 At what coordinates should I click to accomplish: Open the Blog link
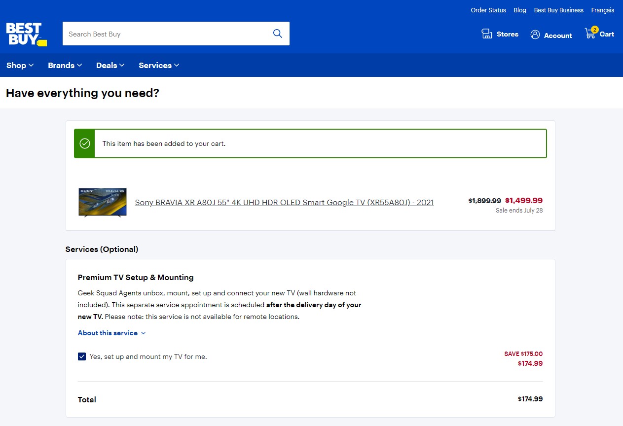pyautogui.click(x=520, y=10)
